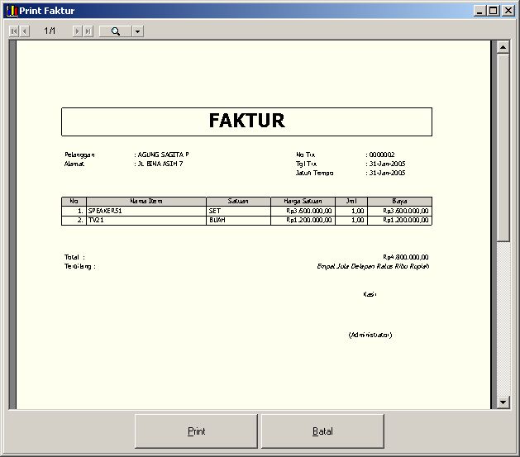Click the magnifier zoom button
Image resolution: width=520 pixels, height=457 pixels.
tap(115, 31)
